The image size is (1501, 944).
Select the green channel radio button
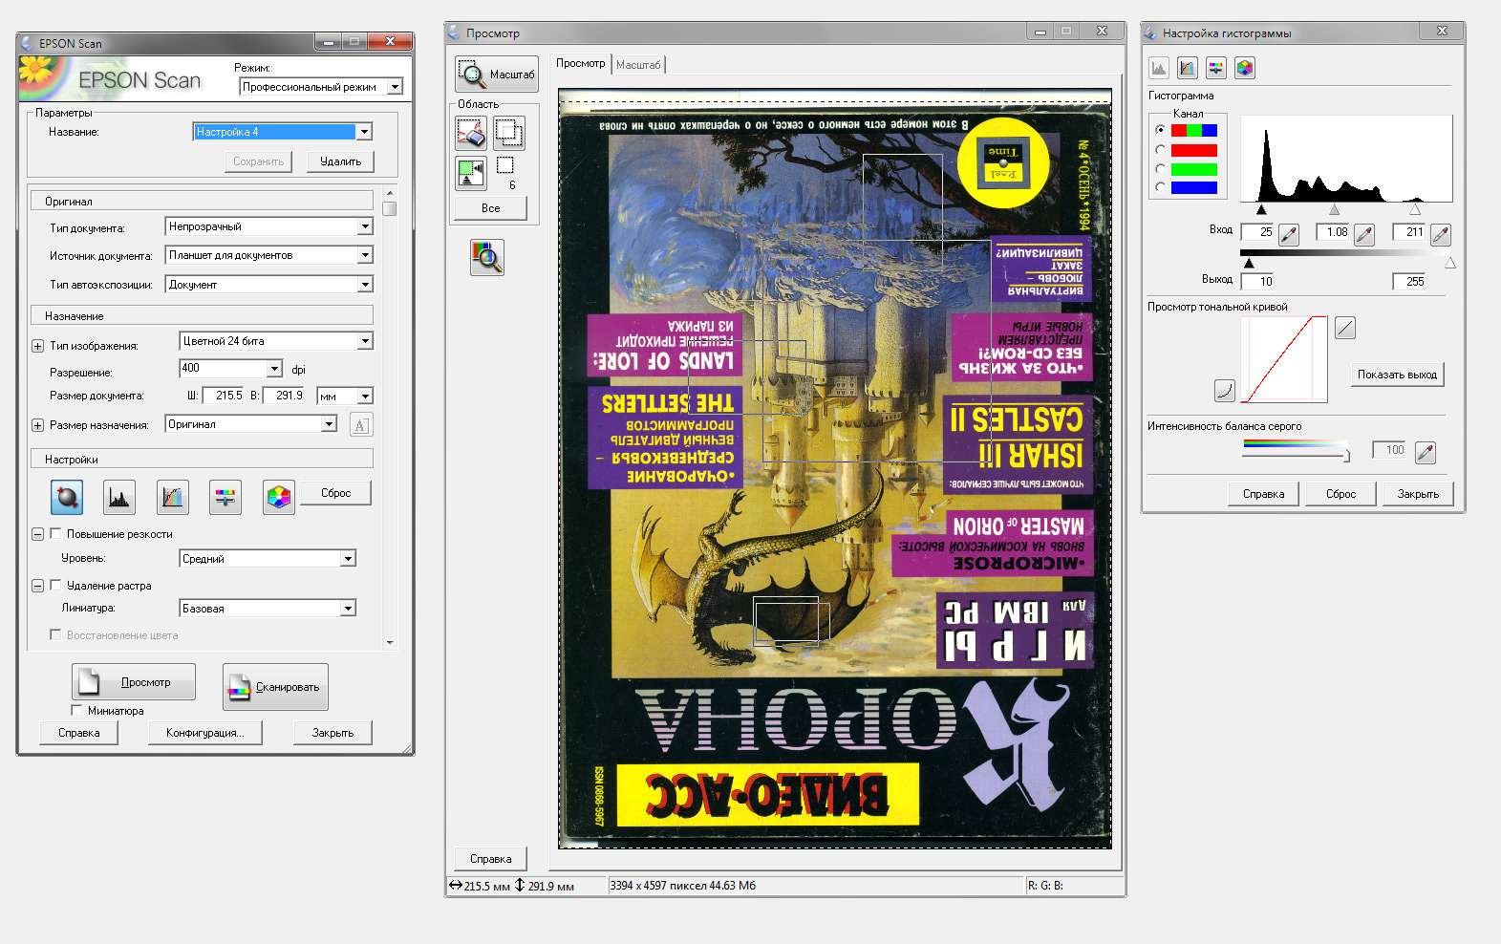[x=1161, y=168]
